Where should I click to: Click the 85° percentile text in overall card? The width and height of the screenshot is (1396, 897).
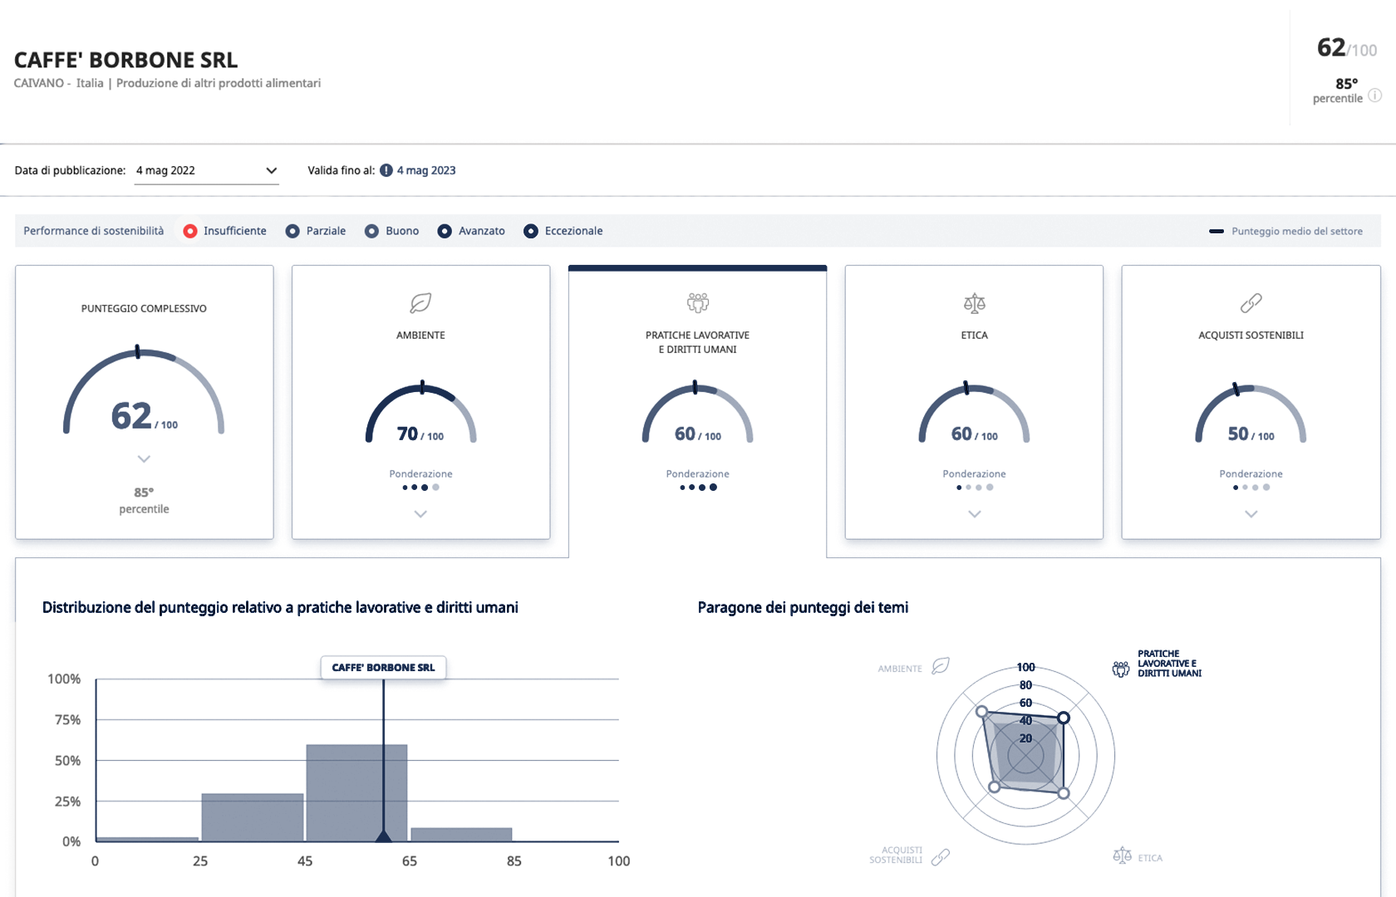tap(144, 500)
